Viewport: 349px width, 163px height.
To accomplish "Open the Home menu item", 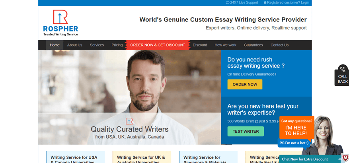I will 55,45.
